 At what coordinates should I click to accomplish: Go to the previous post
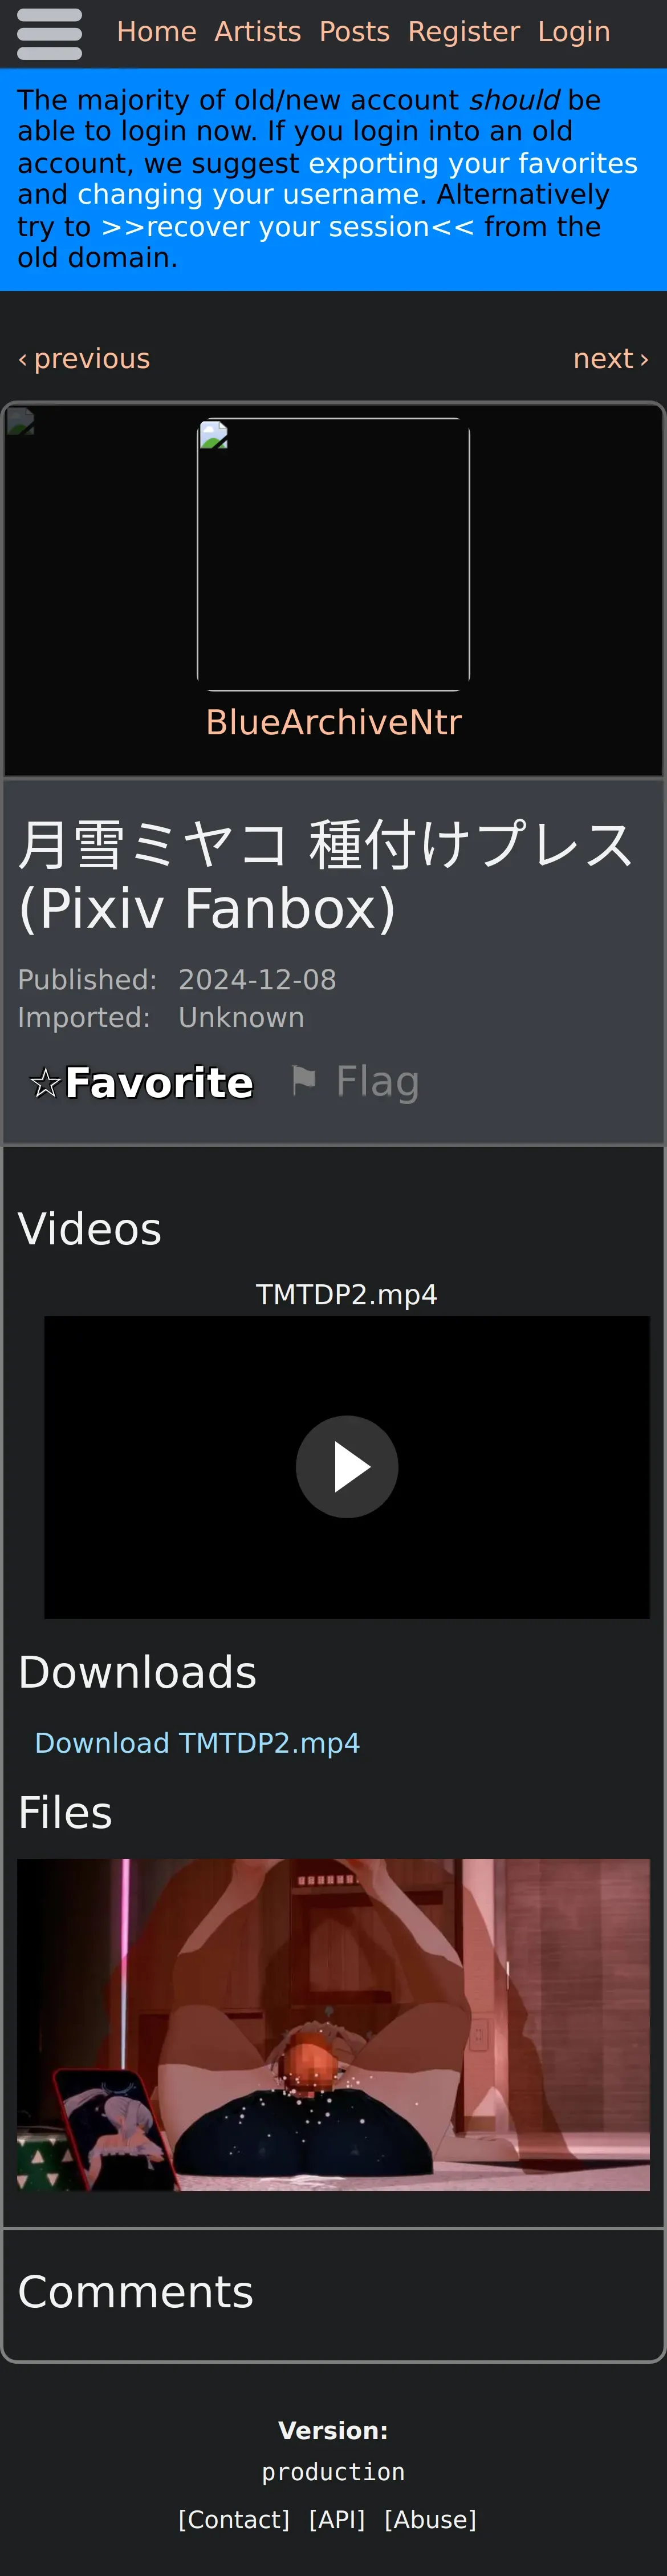(84, 358)
